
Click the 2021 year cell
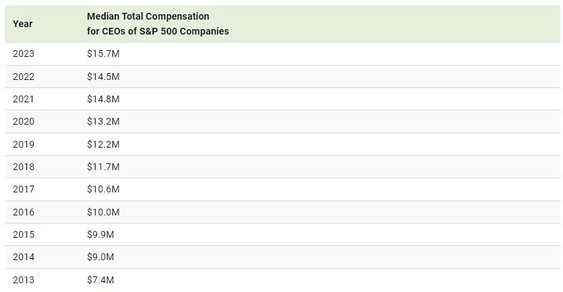tap(23, 99)
